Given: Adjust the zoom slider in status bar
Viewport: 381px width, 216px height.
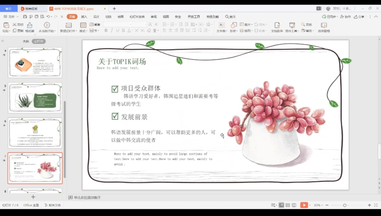Looking at the screenshot, I should (x=345, y=205).
